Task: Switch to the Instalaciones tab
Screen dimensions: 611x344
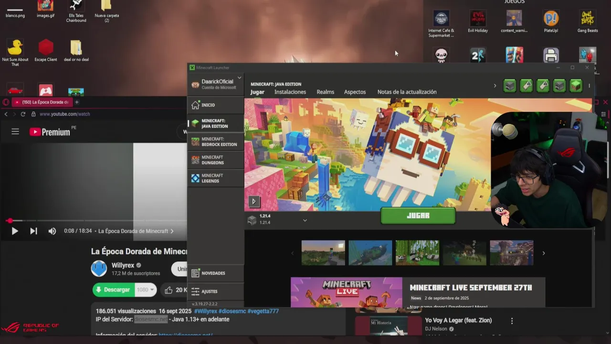Action: tap(290, 92)
